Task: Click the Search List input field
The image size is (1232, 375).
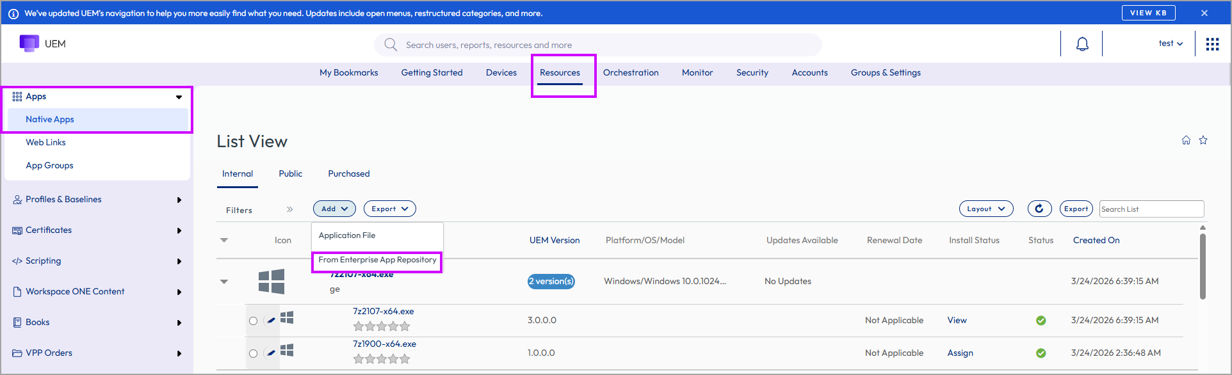Action: (x=1152, y=209)
